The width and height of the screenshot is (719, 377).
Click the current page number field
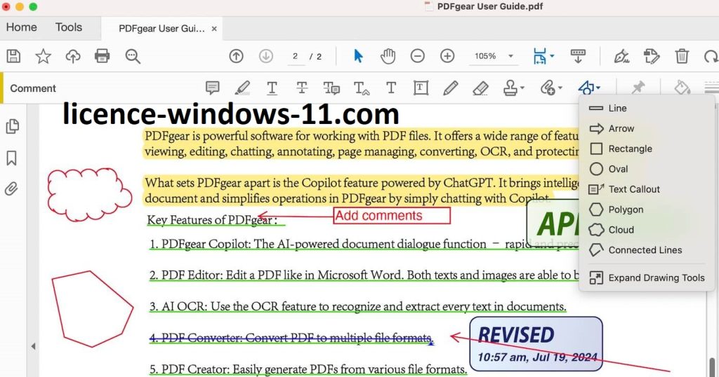pyautogui.click(x=296, y=56)
